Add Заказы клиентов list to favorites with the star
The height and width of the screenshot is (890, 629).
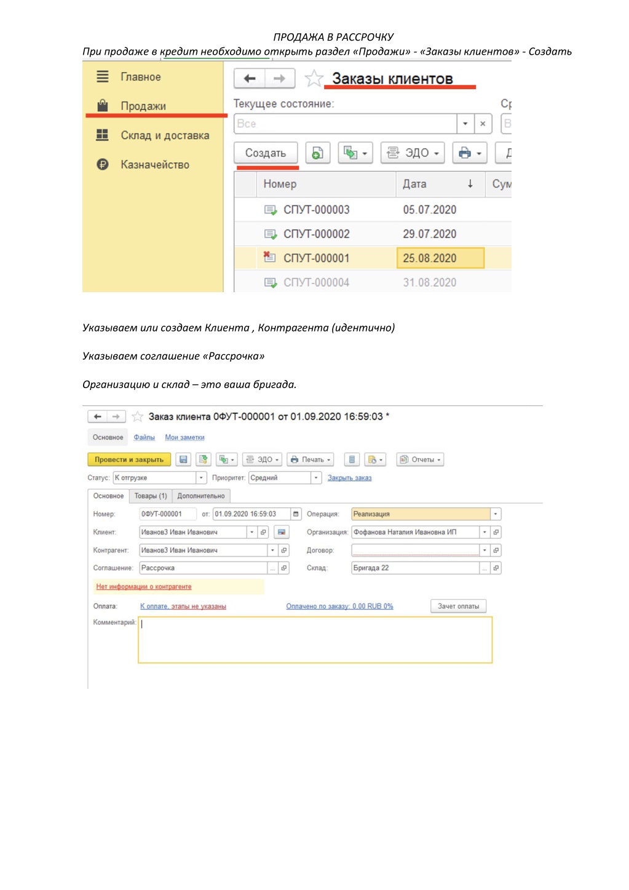[314, 78]
